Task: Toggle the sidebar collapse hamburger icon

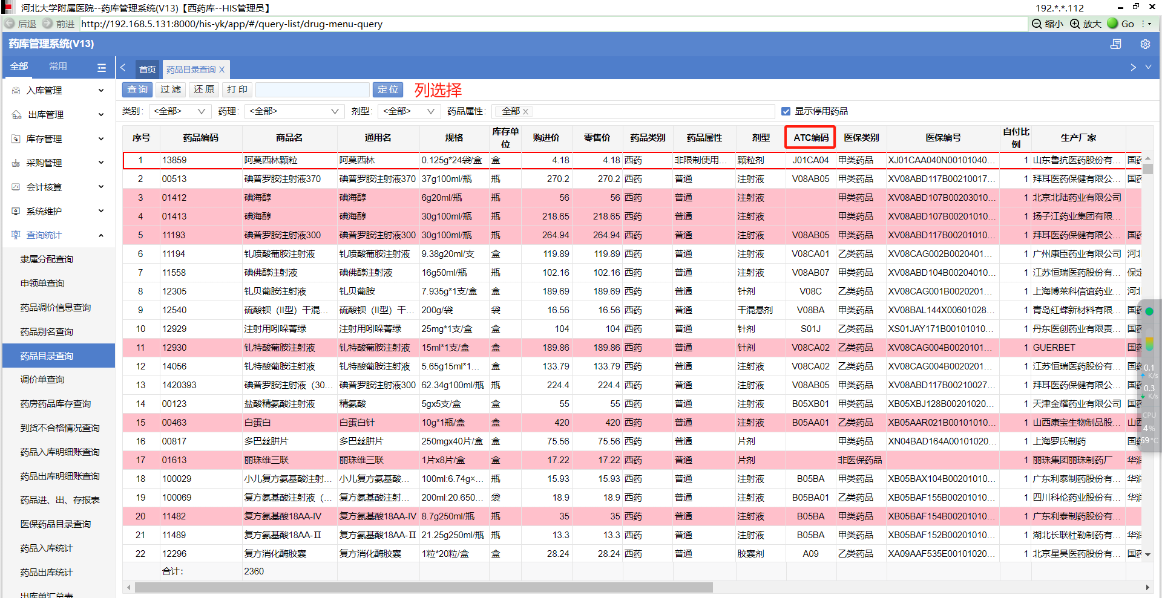Action: [101, 68]
